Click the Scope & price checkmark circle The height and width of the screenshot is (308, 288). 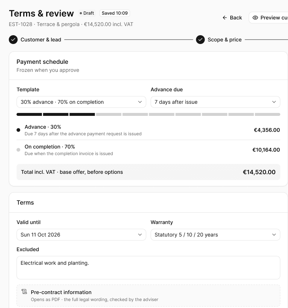pos(200,40)
